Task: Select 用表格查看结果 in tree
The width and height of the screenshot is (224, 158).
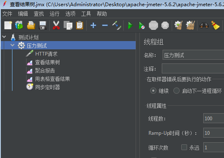Action: 52,79
